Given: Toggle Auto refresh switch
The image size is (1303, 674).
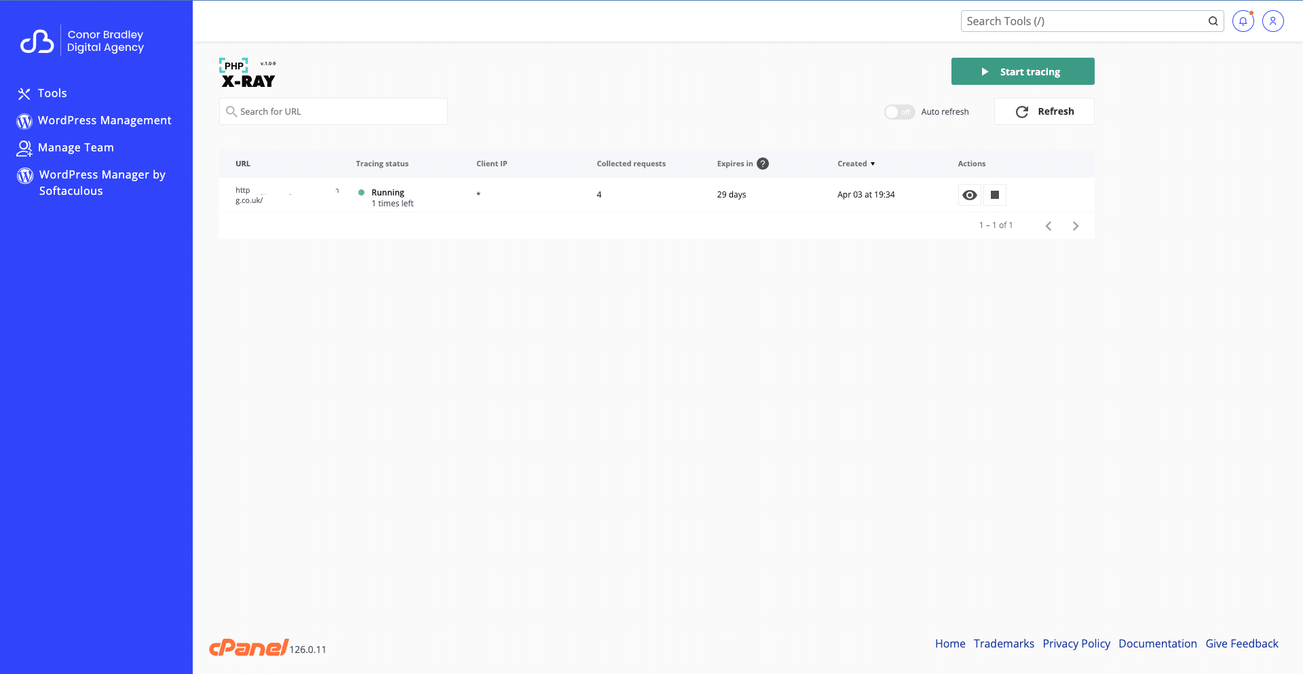Looking at the screenshot, I should pos(899,112).
